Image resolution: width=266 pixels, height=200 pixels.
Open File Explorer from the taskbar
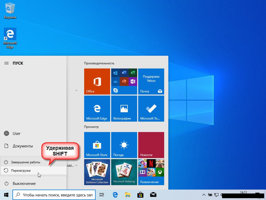point(128,195)
